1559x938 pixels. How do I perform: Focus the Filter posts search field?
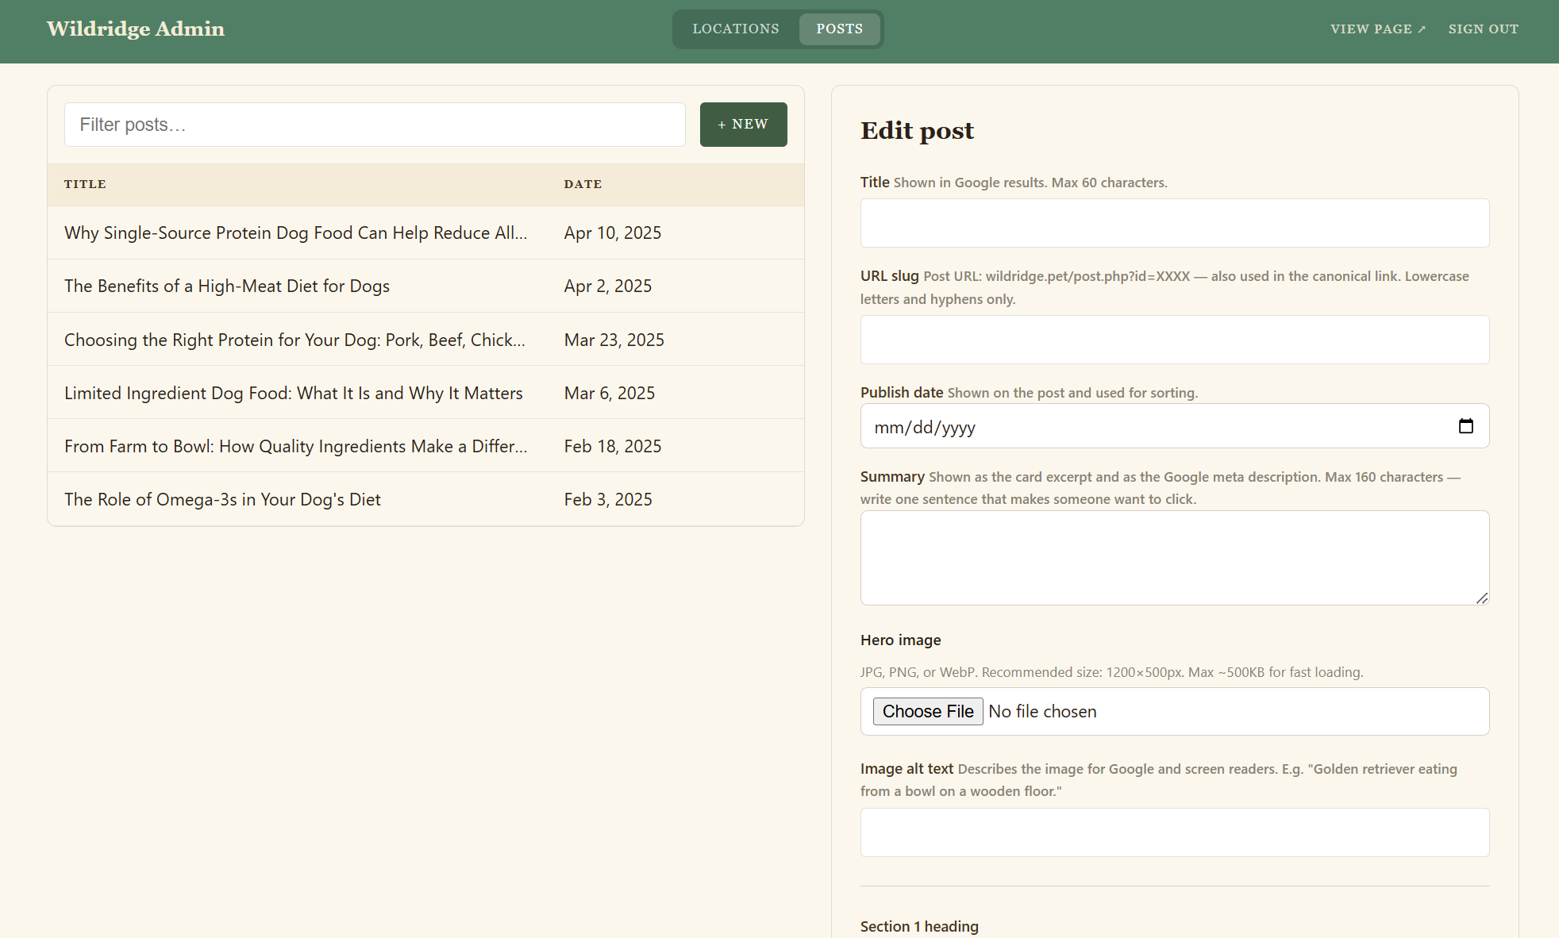pos(375,125)
